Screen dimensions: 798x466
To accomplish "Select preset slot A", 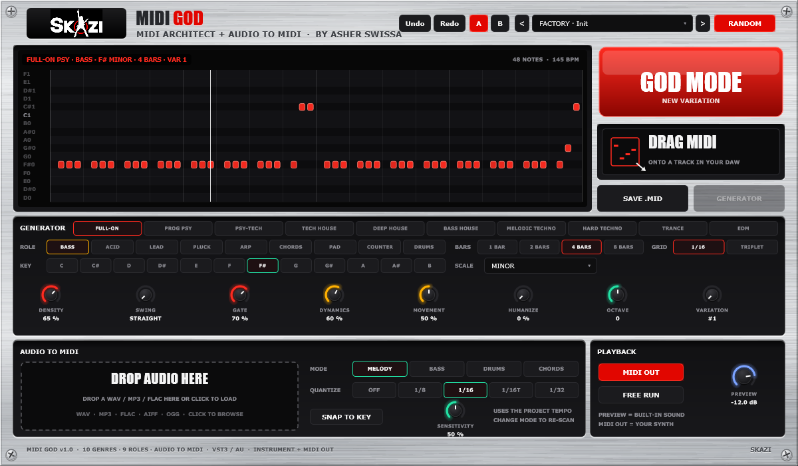I will click(x=478, y=23).
